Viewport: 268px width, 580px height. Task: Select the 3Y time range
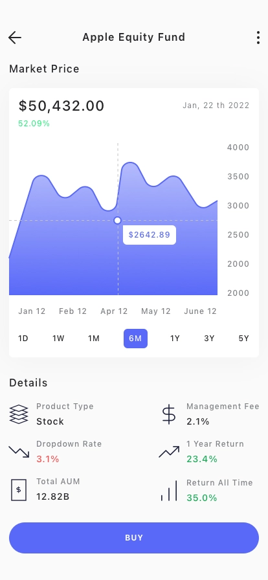point(209,339)
